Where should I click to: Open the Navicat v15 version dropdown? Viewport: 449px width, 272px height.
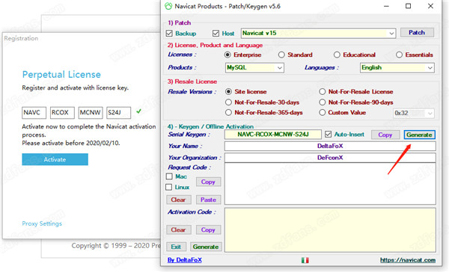point(319,33)
